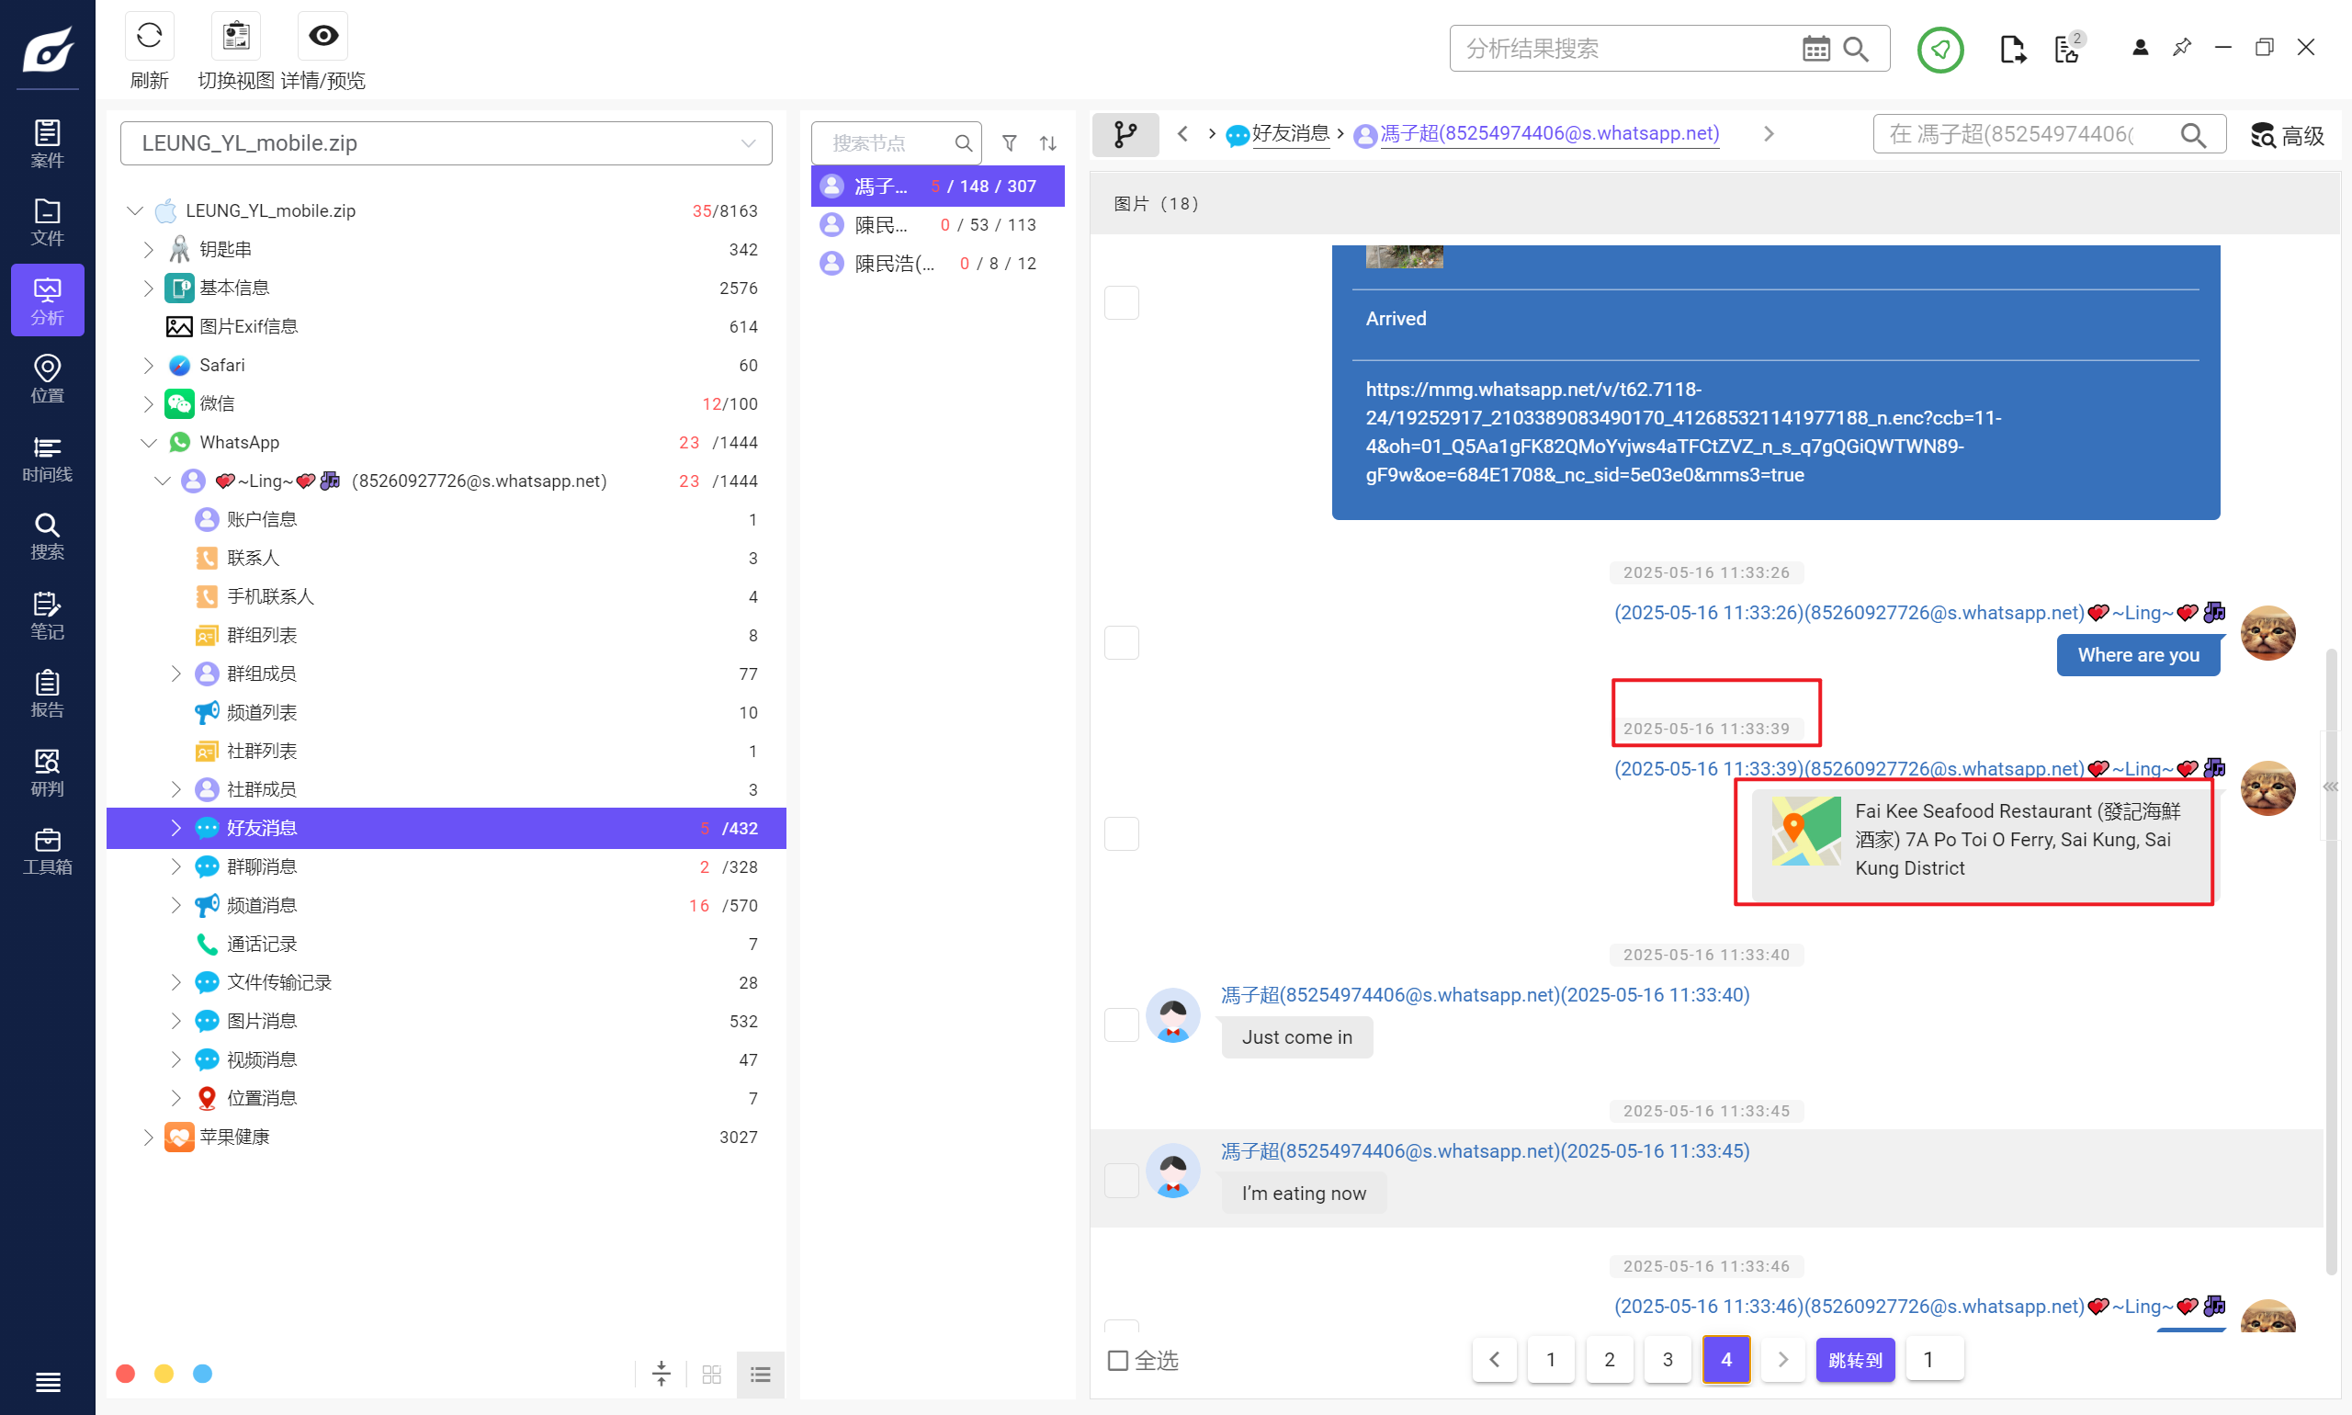This screenshot has height=1415, width=2352.
Task: Collapse the WhatsApp tree node
Action: point(148,443)
